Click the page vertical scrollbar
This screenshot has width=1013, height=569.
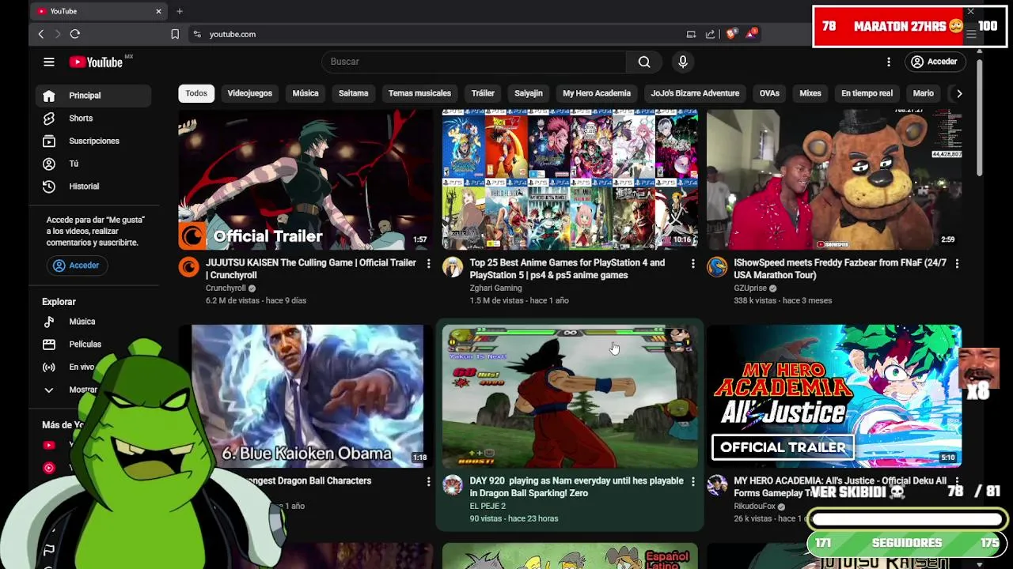pyautogui.click(x=979, y=119)
